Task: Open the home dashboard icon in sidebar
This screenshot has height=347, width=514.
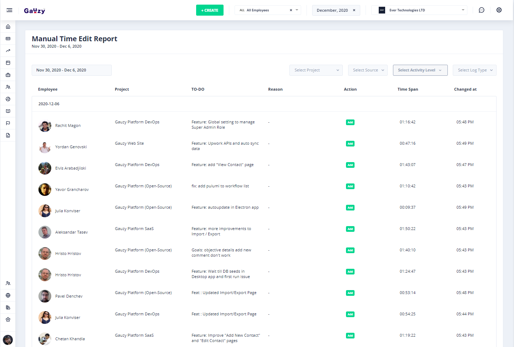Action: pyautogui.click(x=8, y=27)
